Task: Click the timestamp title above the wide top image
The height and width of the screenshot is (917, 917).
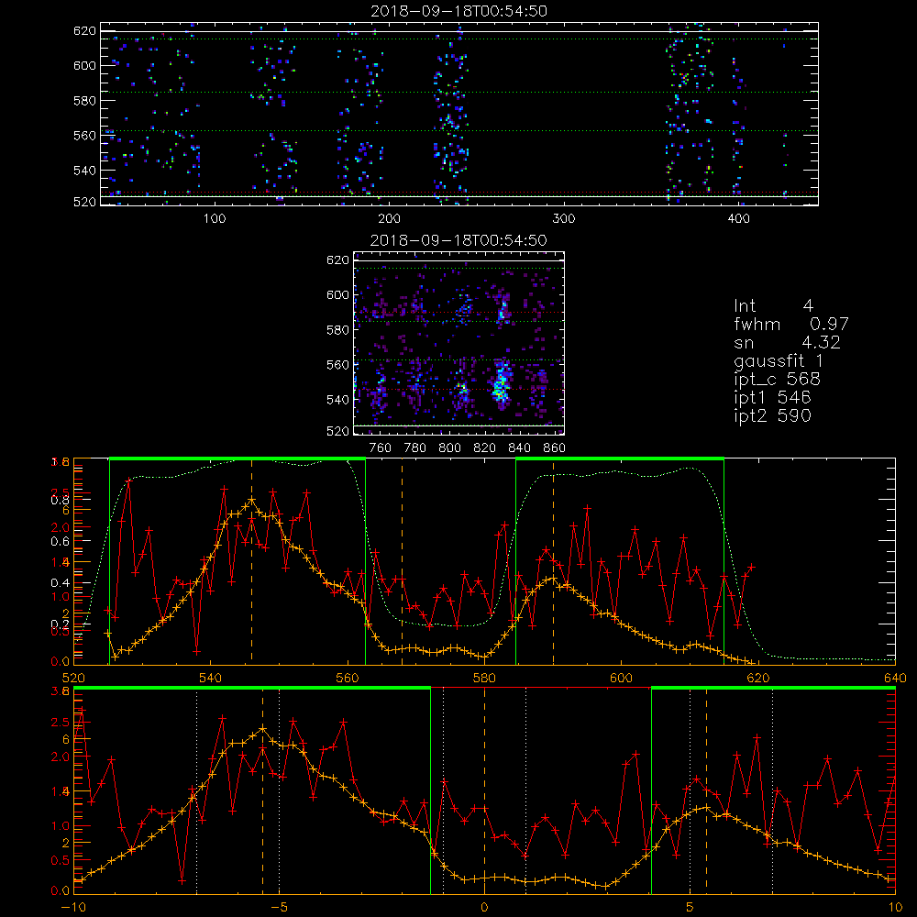Action: point(458,11)
